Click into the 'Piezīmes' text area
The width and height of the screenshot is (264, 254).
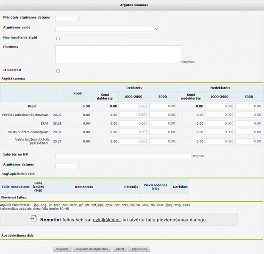point(118,54)
